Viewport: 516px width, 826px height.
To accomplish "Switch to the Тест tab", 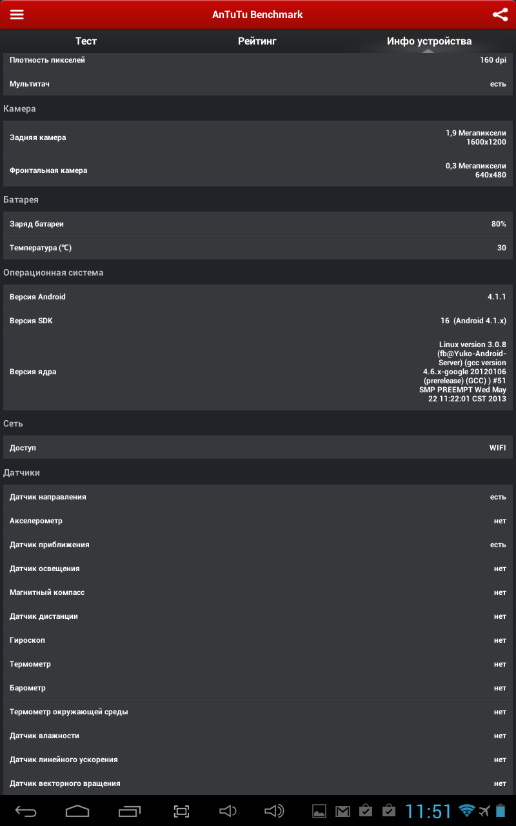I will click(x=86, y=41).
